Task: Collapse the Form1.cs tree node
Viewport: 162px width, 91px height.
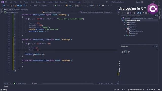Action: click(125, 29)
